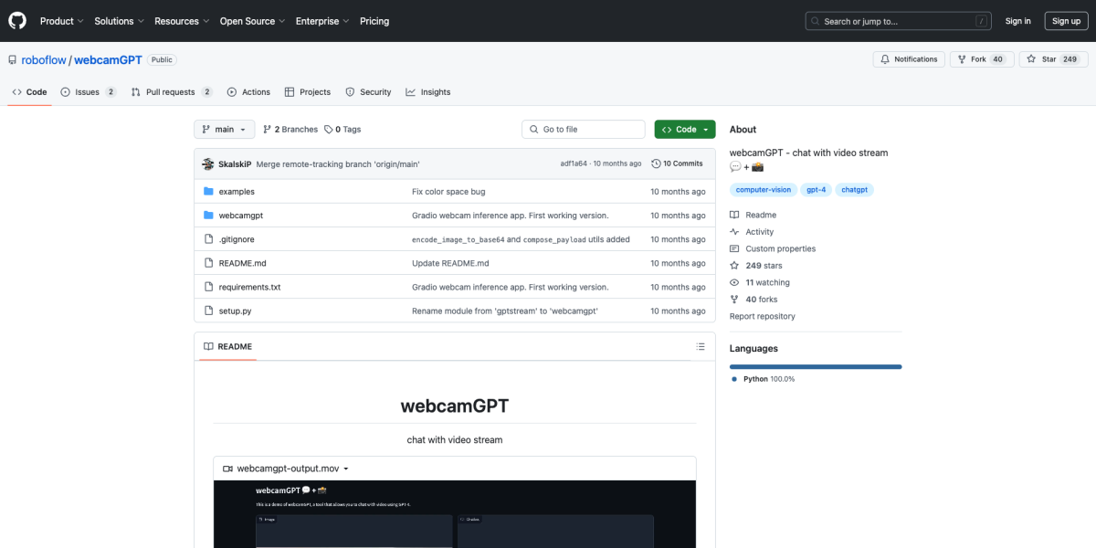Click the examples folder icon
Image resolution: width=1096 pixels, height=548 pixels.
[x=208, y=192]
